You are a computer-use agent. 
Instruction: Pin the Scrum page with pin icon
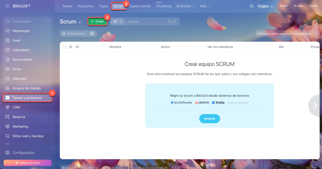(x=80, y=22)
